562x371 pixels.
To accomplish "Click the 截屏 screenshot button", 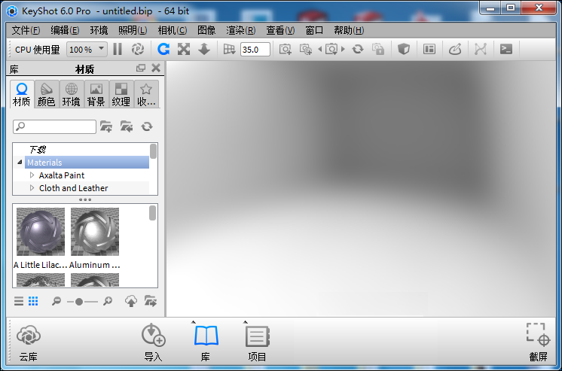I will tap(539, 342).
